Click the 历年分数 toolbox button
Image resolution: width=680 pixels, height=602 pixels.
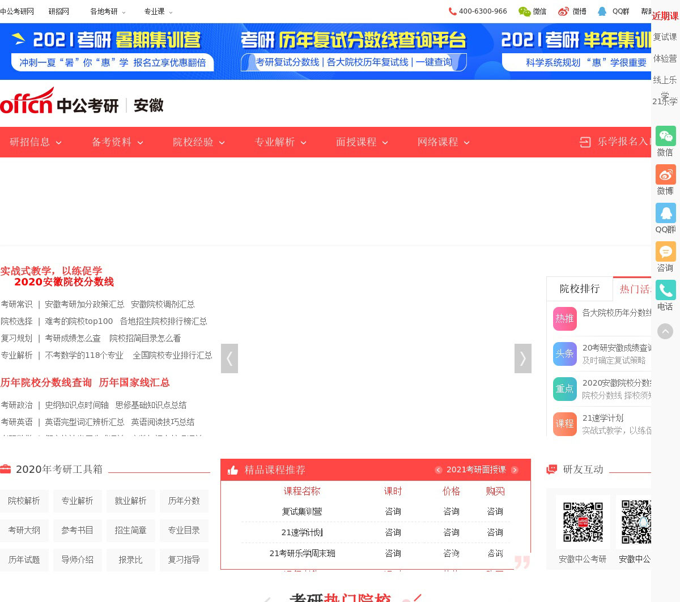184,501
